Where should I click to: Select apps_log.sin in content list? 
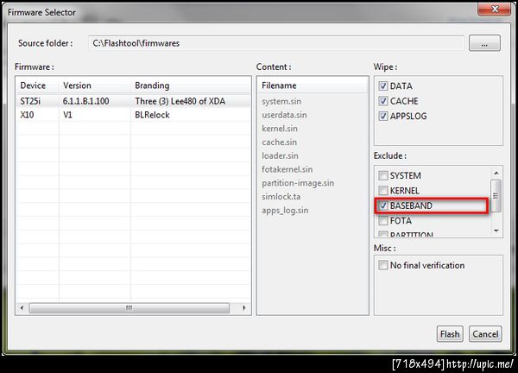click(x=285, y=211)
